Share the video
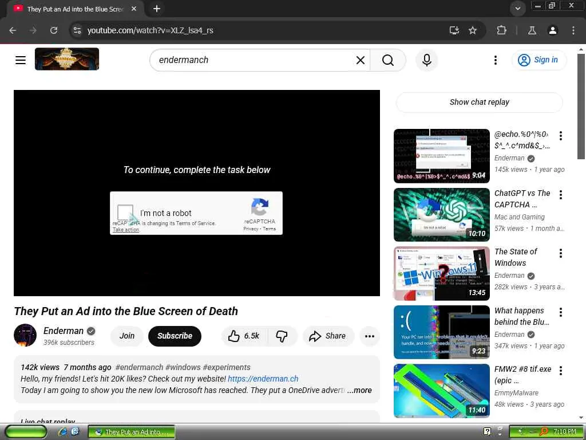This screenshot has height=440, width=586. tap(327, 336)
